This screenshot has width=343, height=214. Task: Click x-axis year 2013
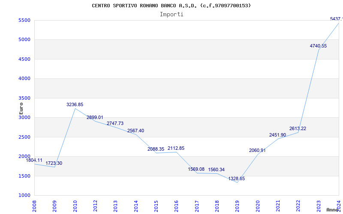pyautogui.click(x=115, y=206)
